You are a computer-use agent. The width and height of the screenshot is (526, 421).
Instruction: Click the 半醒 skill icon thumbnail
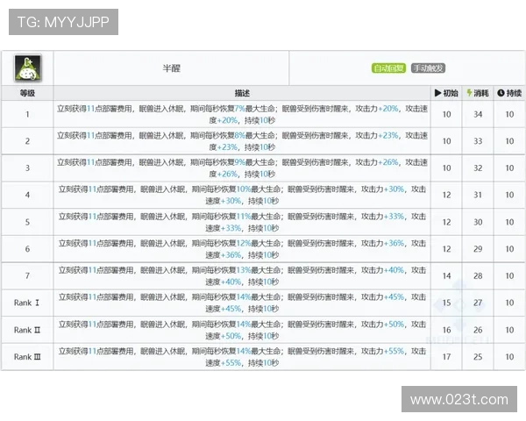coord(27,68)
